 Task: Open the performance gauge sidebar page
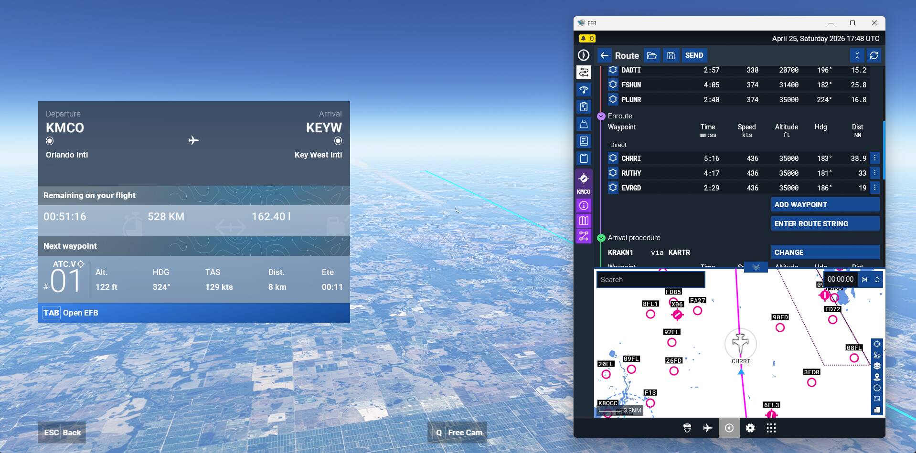pos(584,90)
